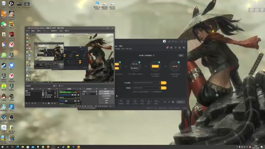Move the selected source up in OBS
The image size is (265, 149).
point(52,103)
